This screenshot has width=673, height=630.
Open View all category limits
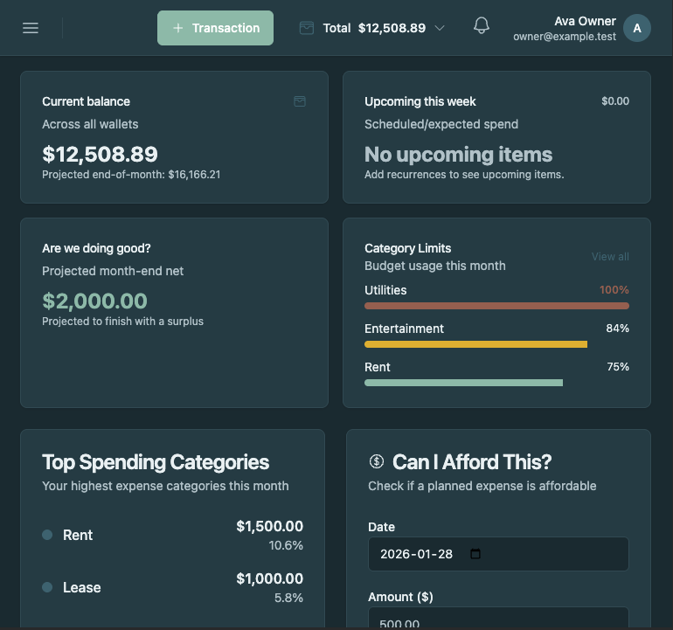[x=610, y=257]
